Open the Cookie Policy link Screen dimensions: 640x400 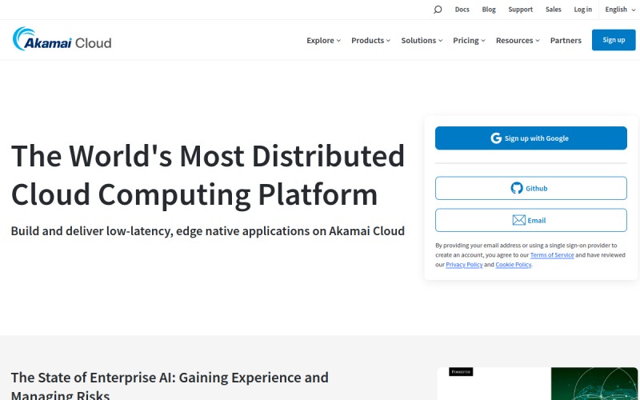tap(513, 265)
